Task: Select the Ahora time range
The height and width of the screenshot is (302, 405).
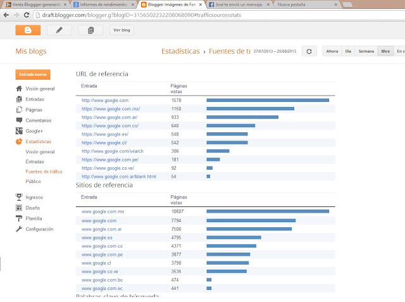Action: (332, 51)
